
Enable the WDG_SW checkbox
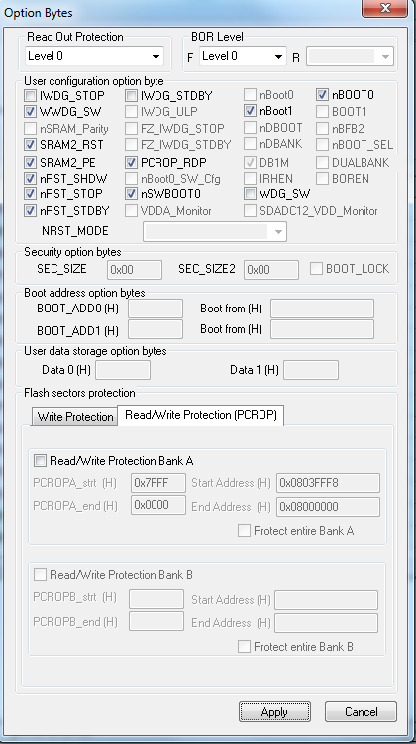[x=251, y=194]
